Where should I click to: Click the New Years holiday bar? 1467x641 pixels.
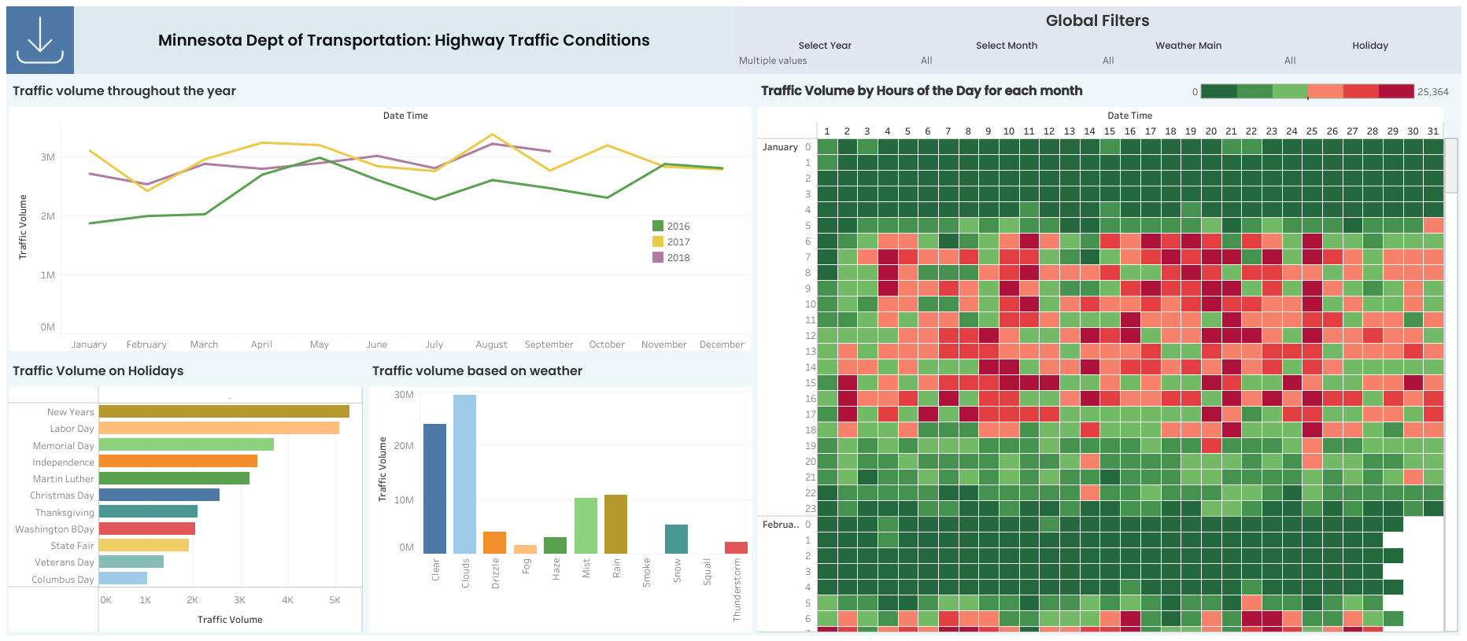(224, 411)
